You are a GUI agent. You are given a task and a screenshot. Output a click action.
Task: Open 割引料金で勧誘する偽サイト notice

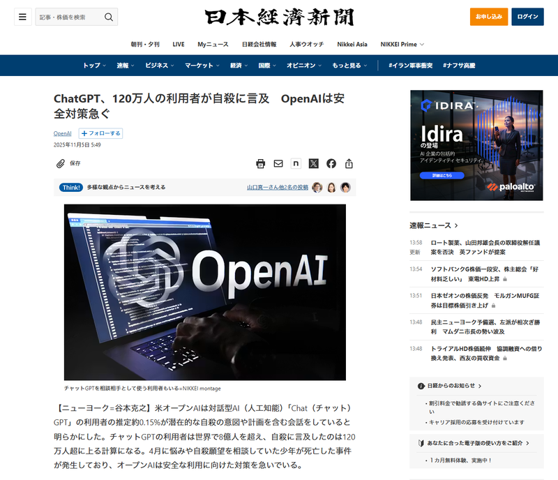click(x=481, y=407)
